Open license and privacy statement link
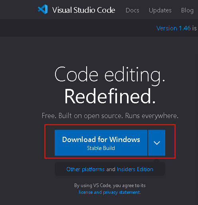Viewport: 198px width, 205px height. 109,192
